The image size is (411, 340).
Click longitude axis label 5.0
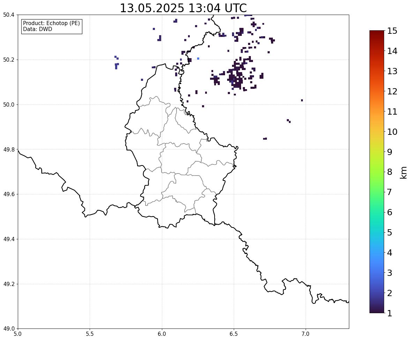(x=18, y=334)
